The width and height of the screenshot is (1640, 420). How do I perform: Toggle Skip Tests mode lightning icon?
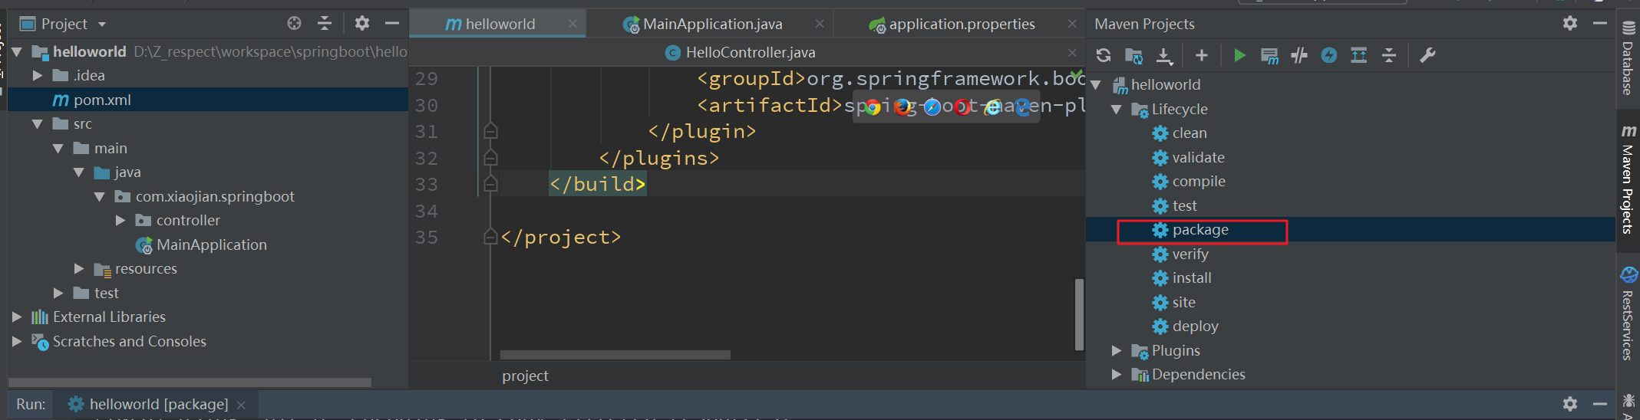[x=1329, y=55]
